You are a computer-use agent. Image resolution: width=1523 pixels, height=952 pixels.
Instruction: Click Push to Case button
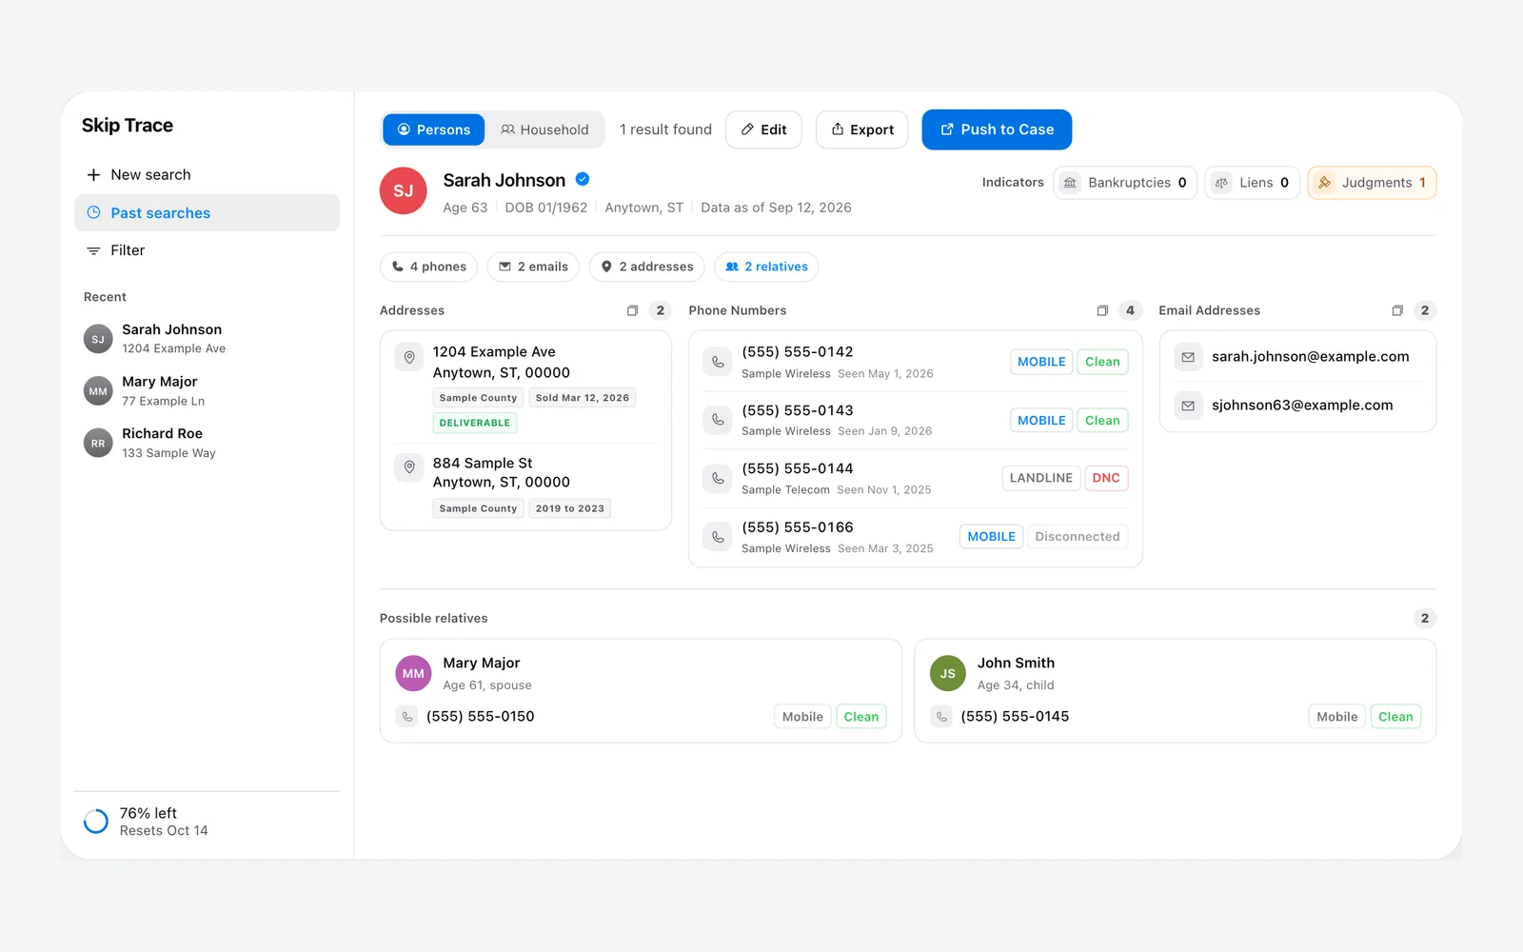[997, 129]
